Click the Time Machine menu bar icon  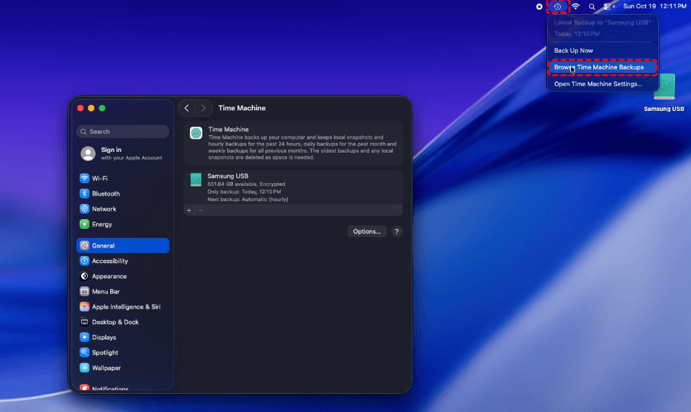557,6
